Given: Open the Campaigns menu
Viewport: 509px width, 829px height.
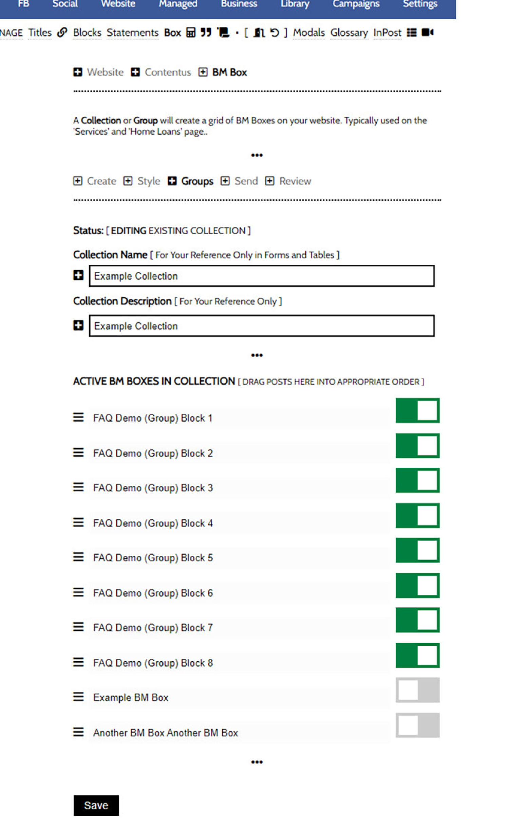Looking at the screenshot, I should click(x=356, y=4).
